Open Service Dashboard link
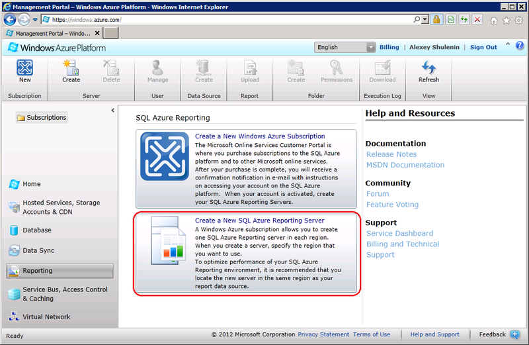Viewport: 529px width, 345px height. pyautogui.click(x=400, y=234)
